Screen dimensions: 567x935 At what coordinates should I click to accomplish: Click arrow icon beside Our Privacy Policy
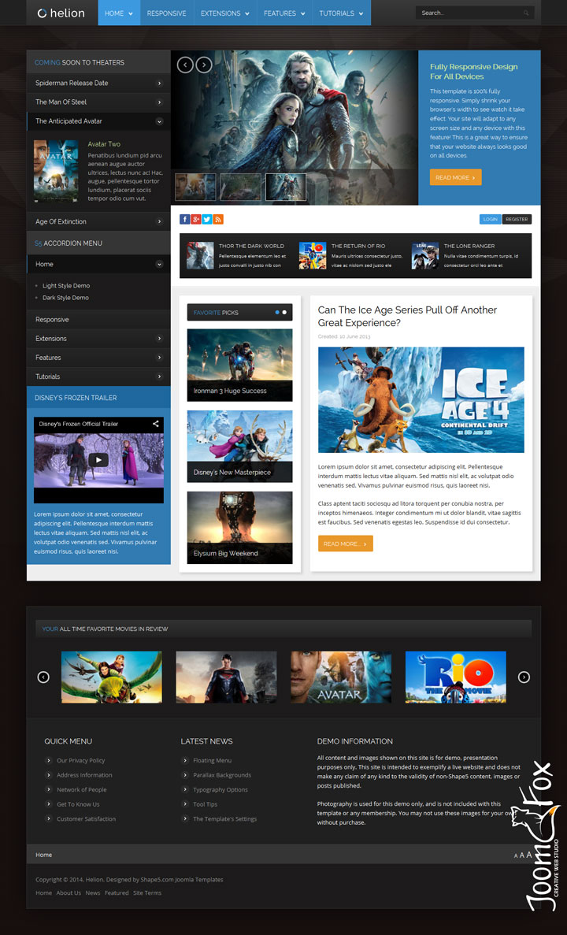pos(49,760)
